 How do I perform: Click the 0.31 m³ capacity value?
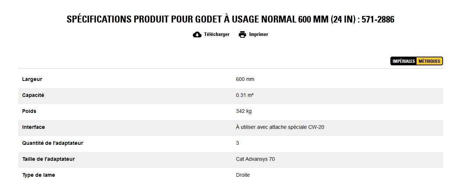click(245, 95)
